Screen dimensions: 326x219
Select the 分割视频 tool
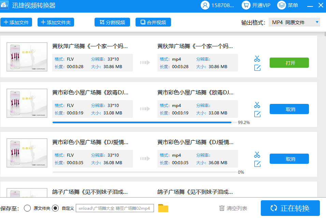click(x=112, y=22)
